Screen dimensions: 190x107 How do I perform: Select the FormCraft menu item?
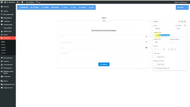(x=8, y=38)
